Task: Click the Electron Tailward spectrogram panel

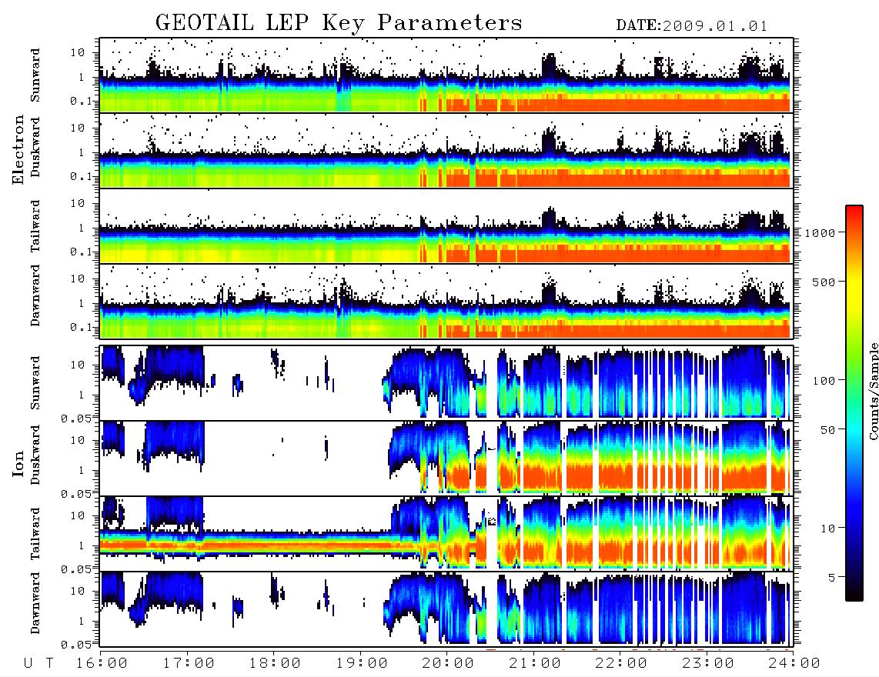Action: [x=446, y=226]
